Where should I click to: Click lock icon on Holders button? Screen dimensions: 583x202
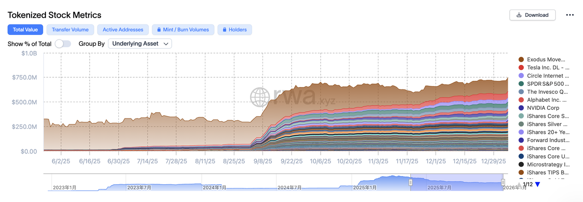(x=225, y=30)
